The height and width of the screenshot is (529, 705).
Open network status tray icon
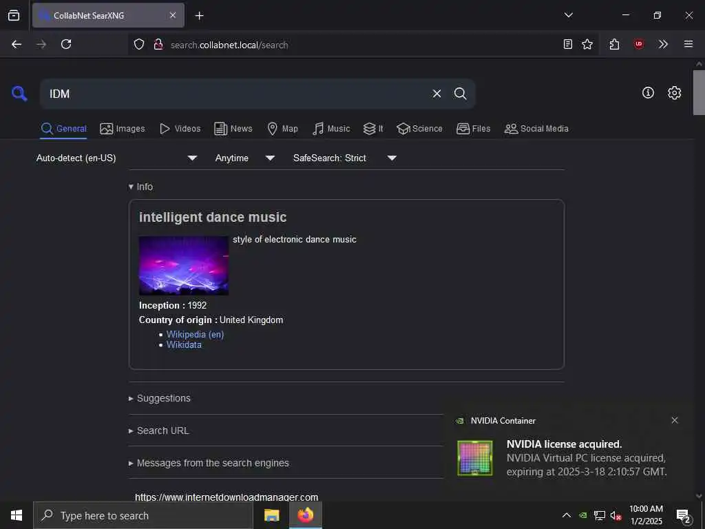pos(600,515)
